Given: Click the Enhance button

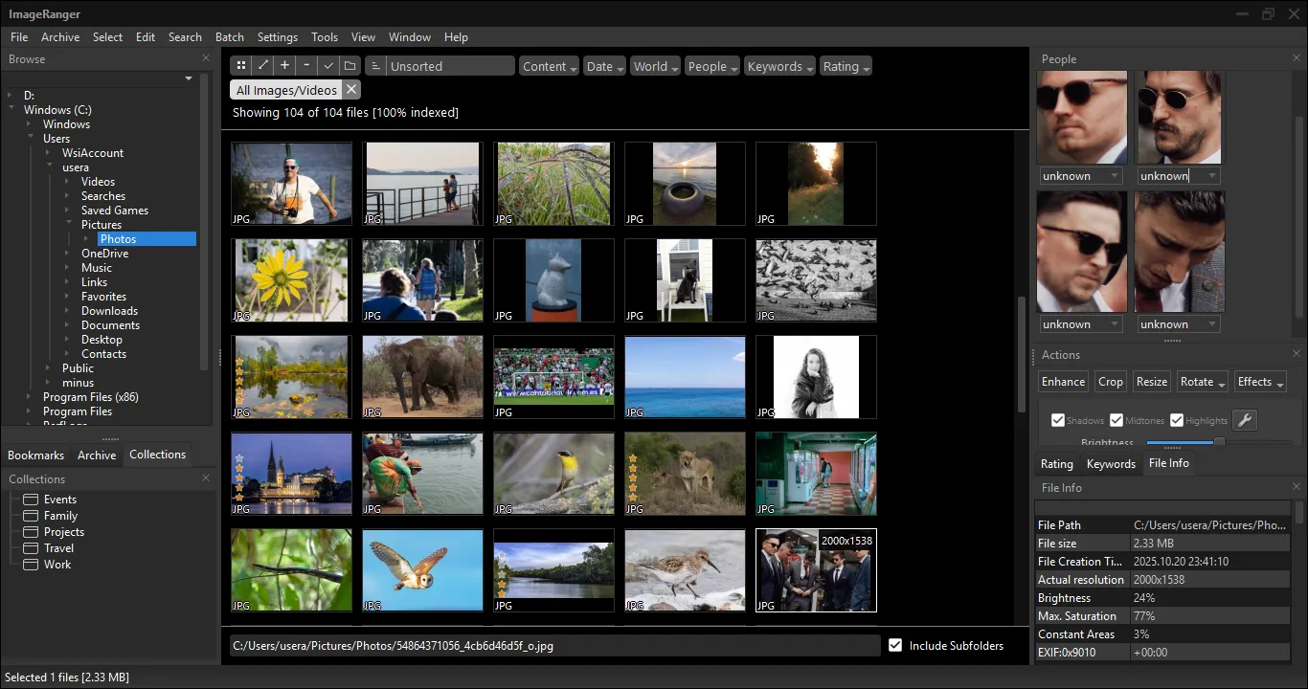Looking at the screenshot, I should [1063, 382].
